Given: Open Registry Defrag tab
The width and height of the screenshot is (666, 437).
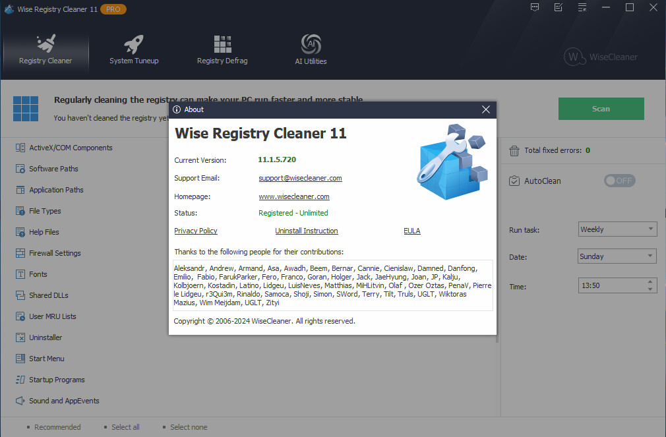Looking at the screenshot, I should tap(222, 50).
